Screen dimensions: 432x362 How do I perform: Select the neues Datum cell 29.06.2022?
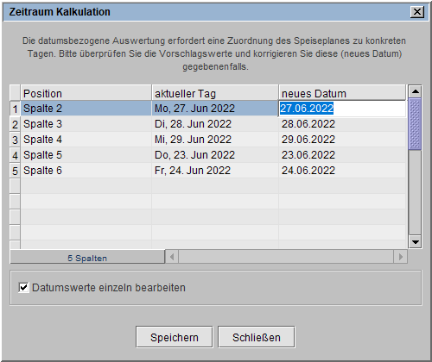[x=342, y=140]
